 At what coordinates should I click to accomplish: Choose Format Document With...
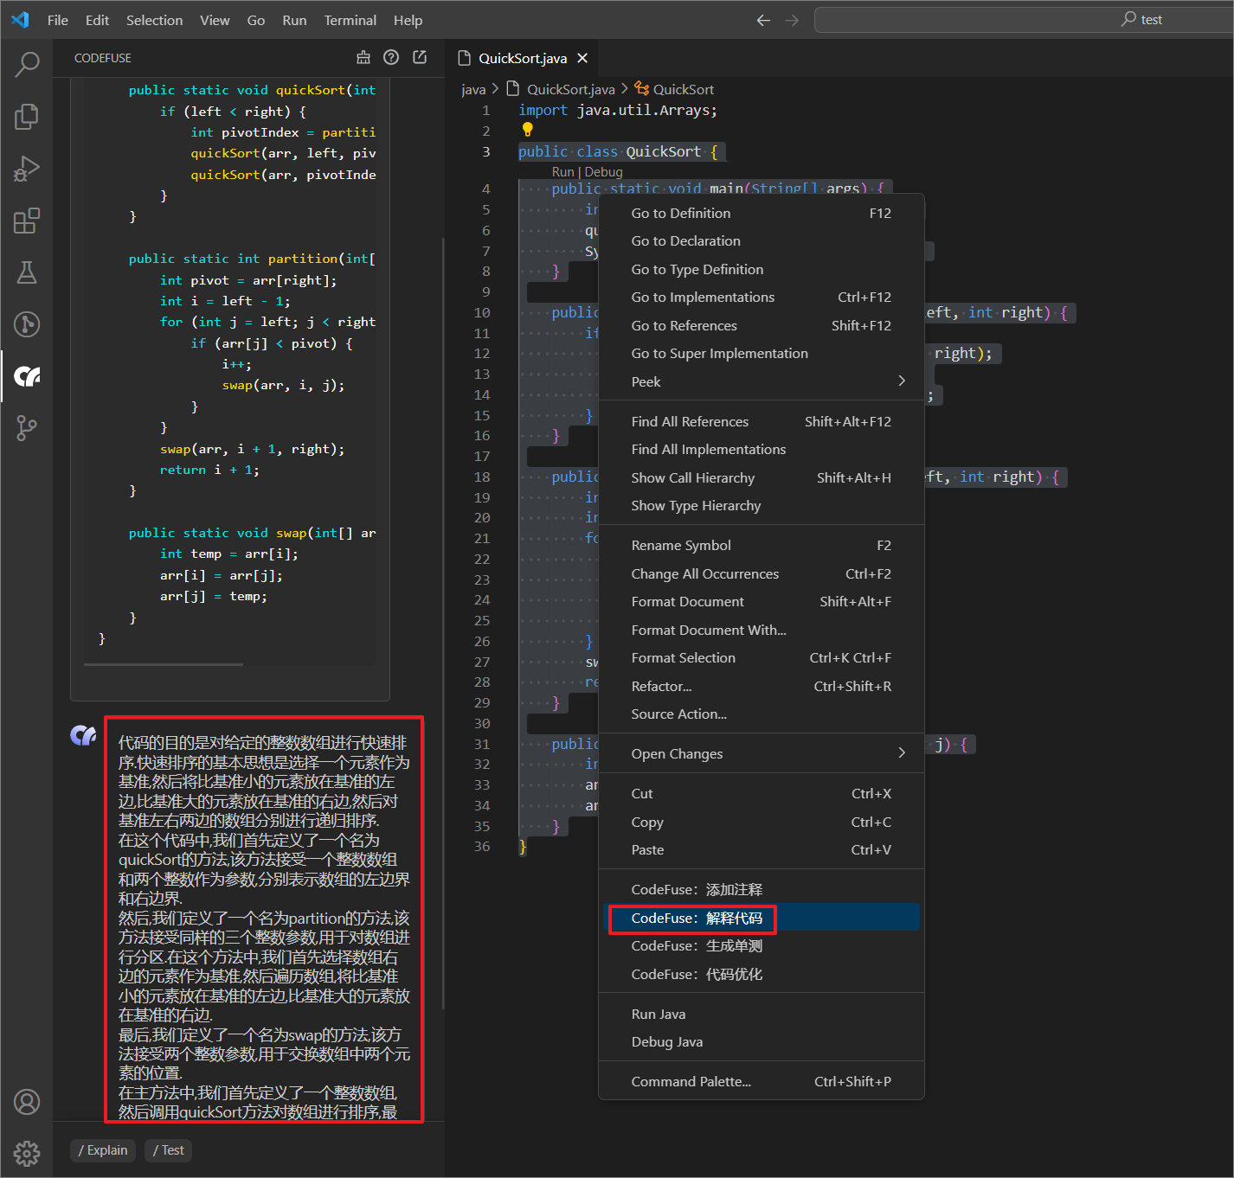(x=762, y=630)
